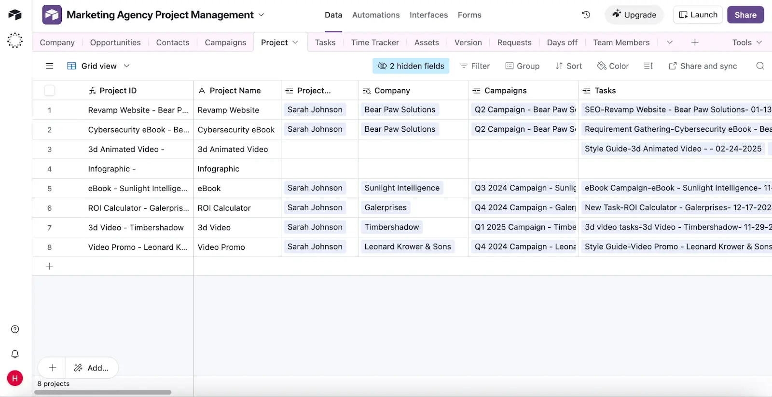Viewport: 772px width, 397px height.
Task: Open the Days off table tab
Action: coord(562,42)
